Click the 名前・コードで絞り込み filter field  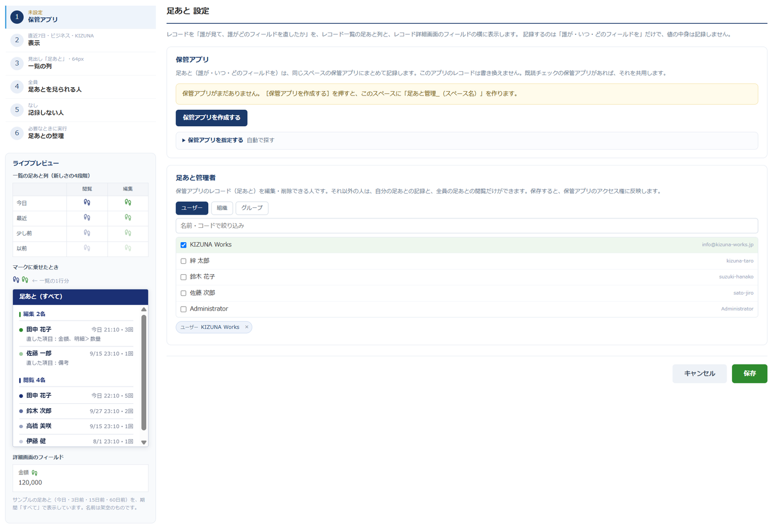point(467,226)
